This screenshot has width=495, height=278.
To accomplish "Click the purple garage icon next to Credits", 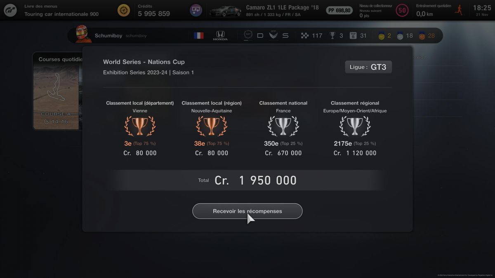I will point(196,10).
